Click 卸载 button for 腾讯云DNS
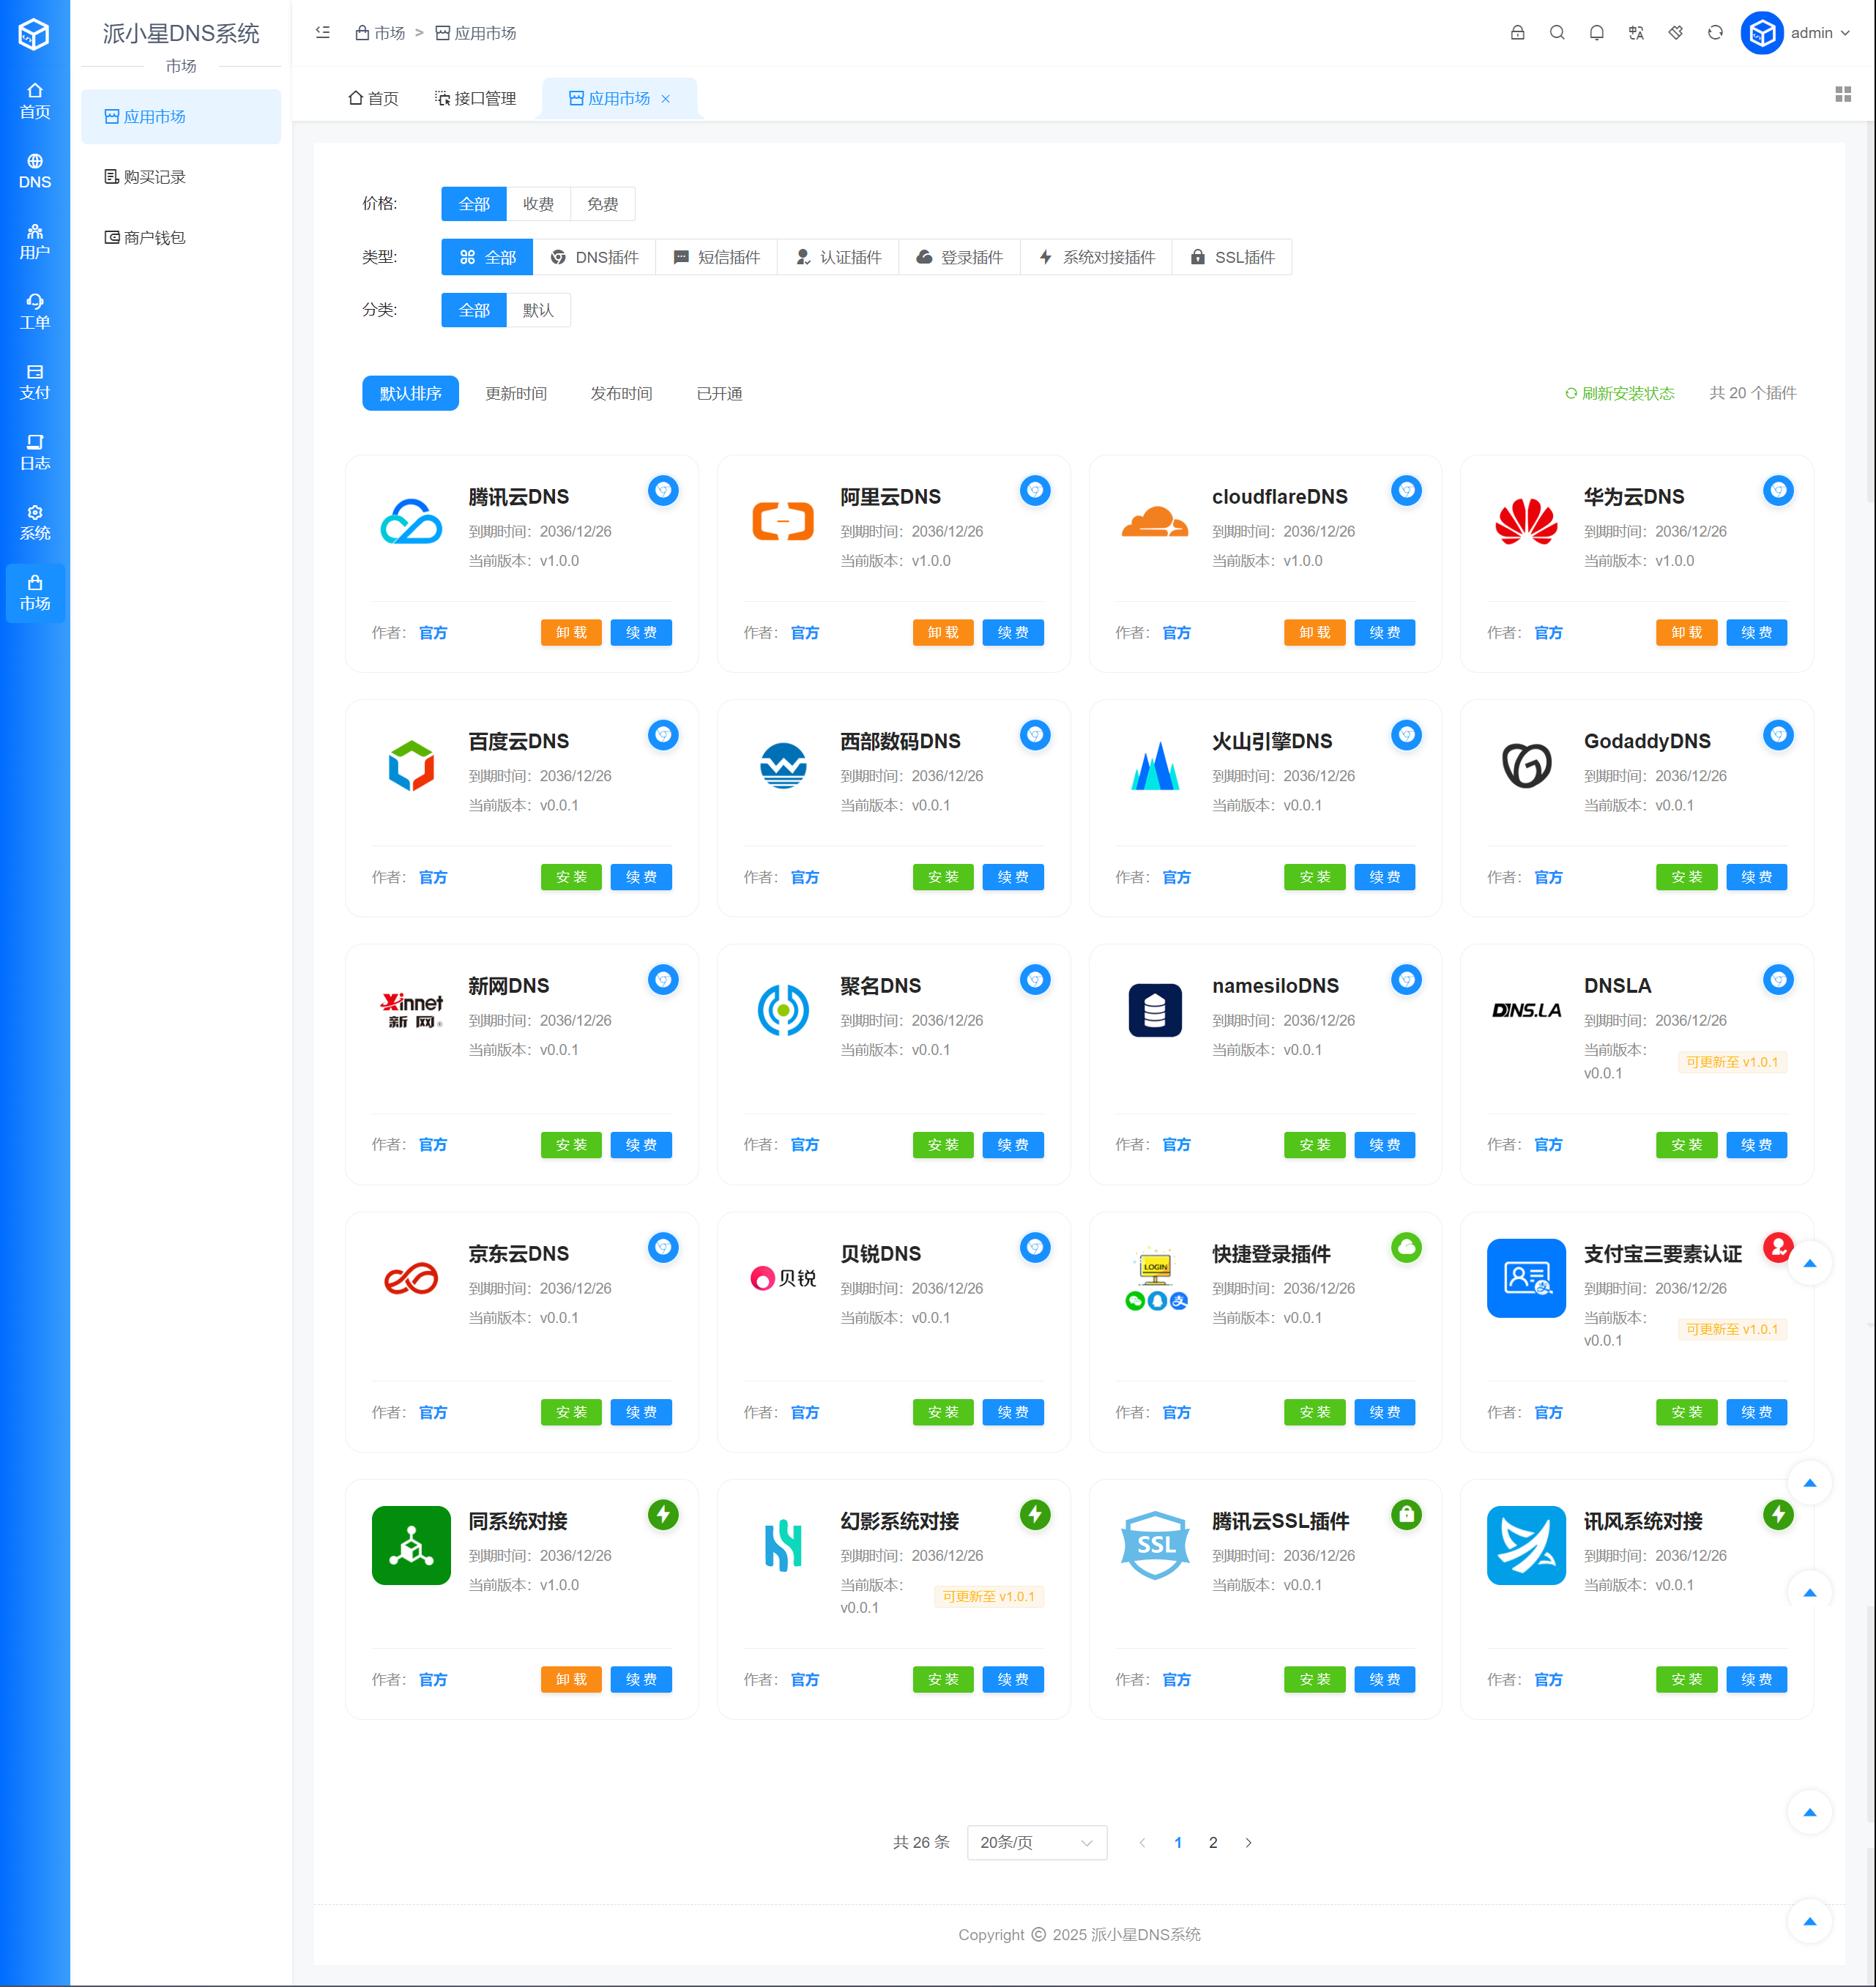Viewport: 1876px width, 1987px height. pos(571,632)
